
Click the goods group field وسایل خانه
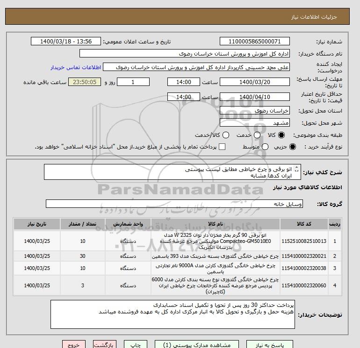click(x=174, y=204)
